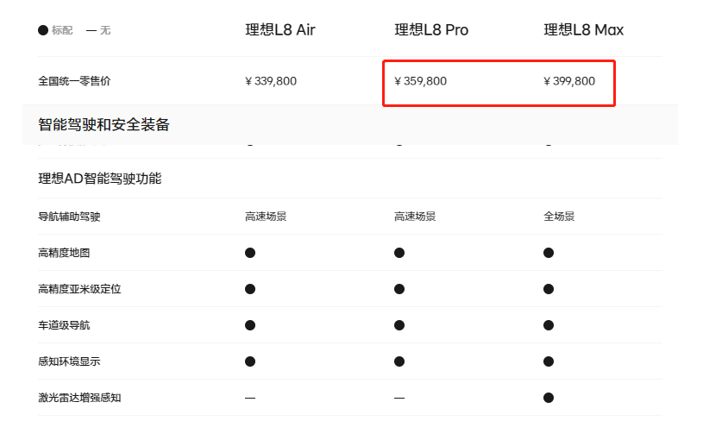Viewport: 703px width, 421px height.
Task: Click the 高精度亚米级定位 dot for Air
Action: click(250, 289)
